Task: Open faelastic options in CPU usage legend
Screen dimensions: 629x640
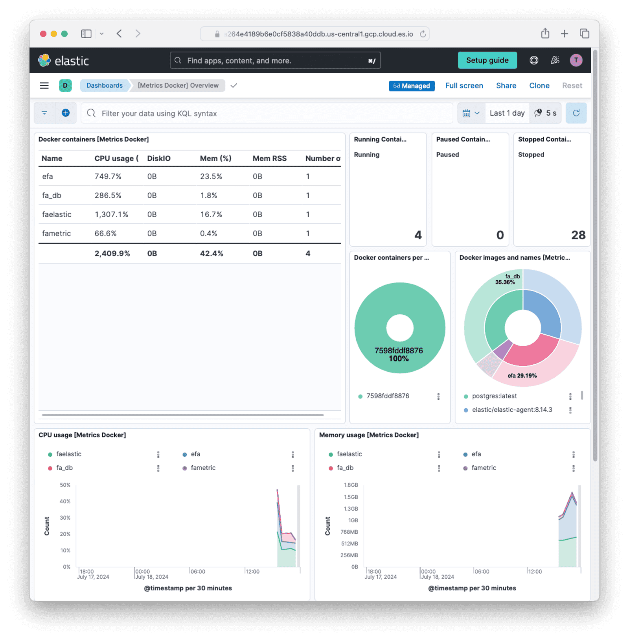Action: pos(158,455)
